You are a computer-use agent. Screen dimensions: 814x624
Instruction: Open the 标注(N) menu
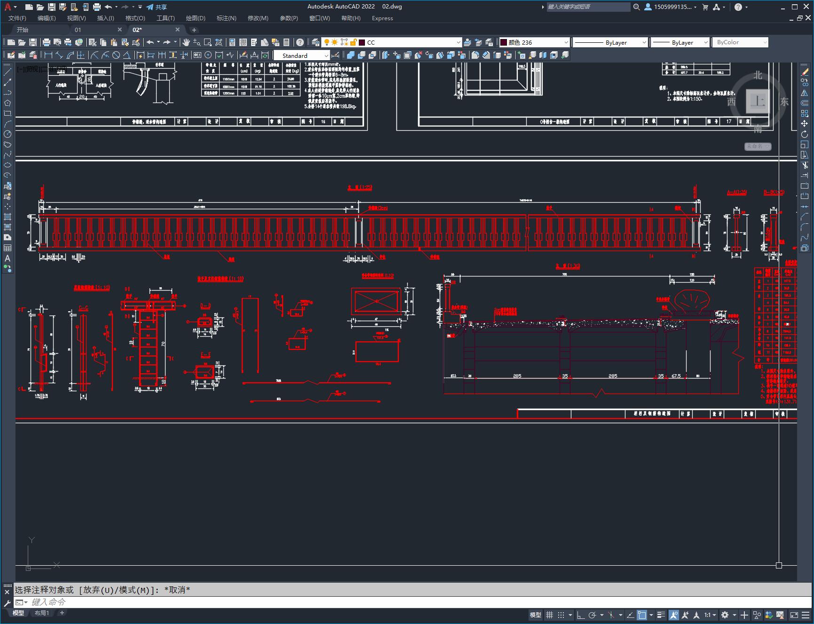(226, 18)
